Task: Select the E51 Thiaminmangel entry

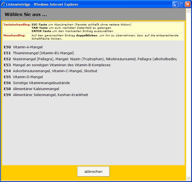Action: [x=39, y=53]
